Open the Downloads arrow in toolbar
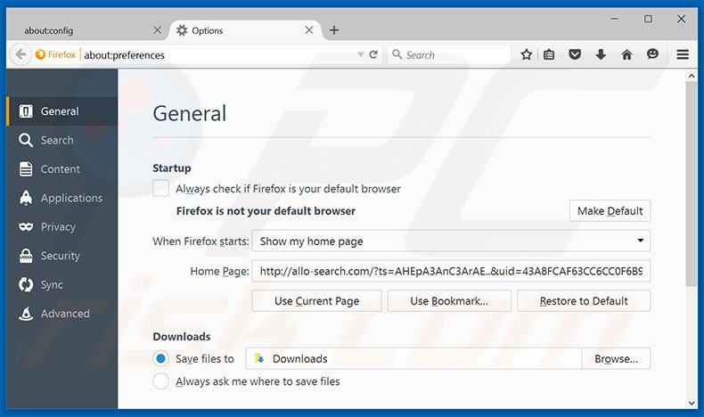 [x=601, y=54]
